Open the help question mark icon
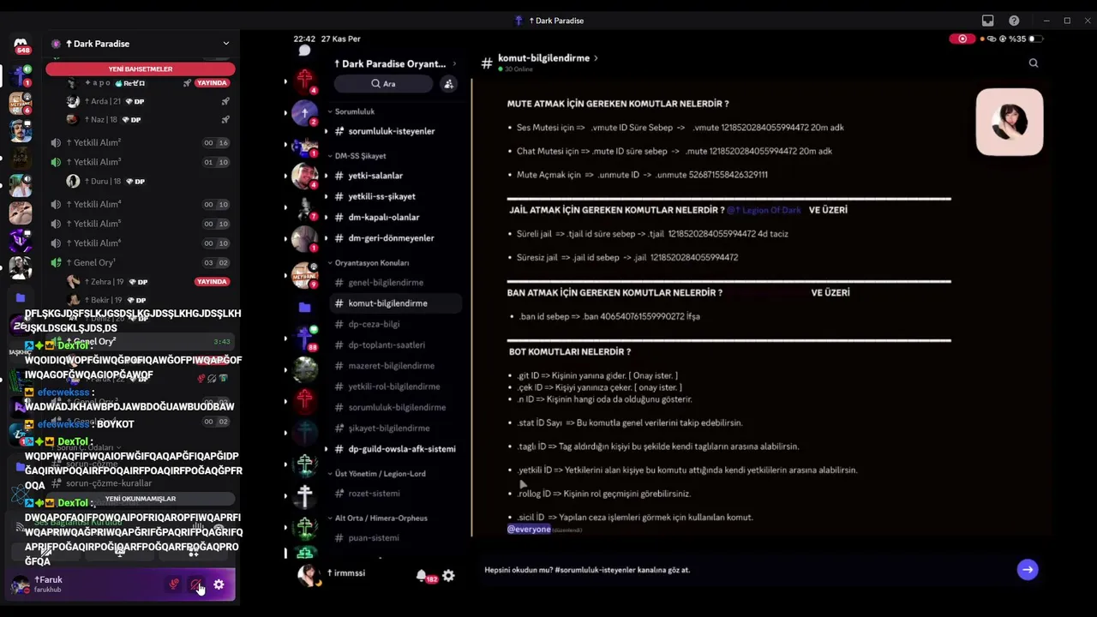1097x617 pixels. pyautogui.click(x=1014, y=21)
